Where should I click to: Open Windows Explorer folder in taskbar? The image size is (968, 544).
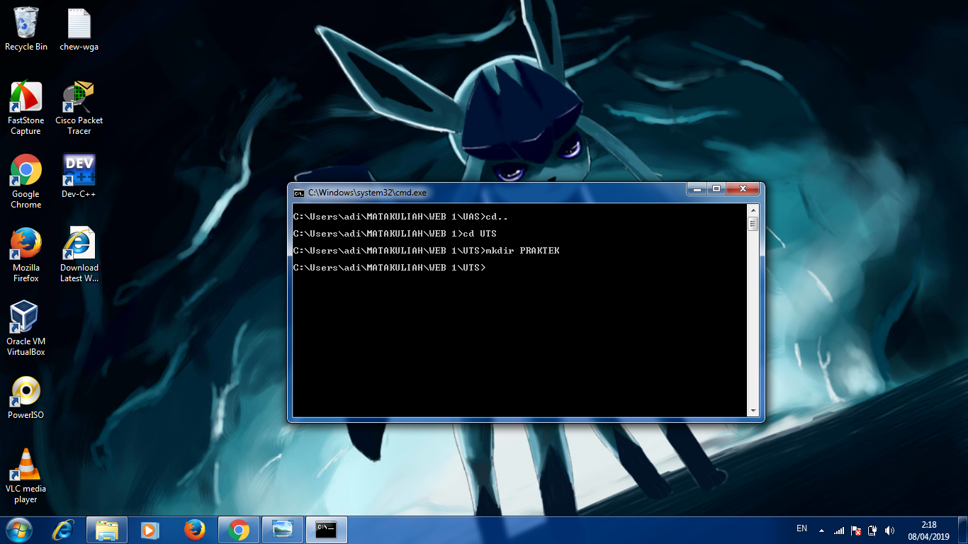coord(107,530)
